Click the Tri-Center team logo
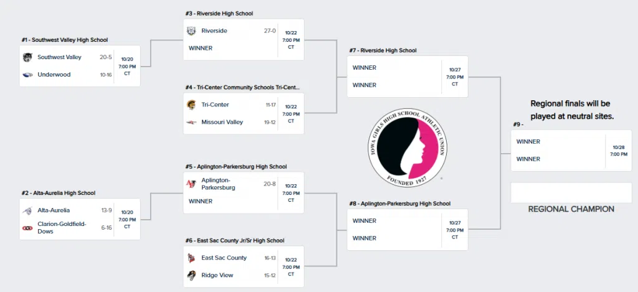 pyautogui.click(x=191, y=105)
